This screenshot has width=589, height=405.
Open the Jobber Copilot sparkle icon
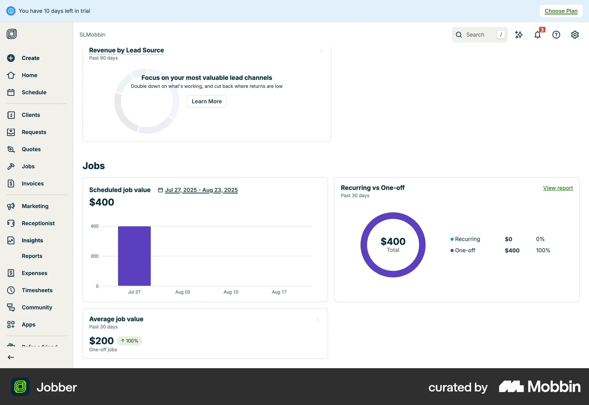point(519,35)
